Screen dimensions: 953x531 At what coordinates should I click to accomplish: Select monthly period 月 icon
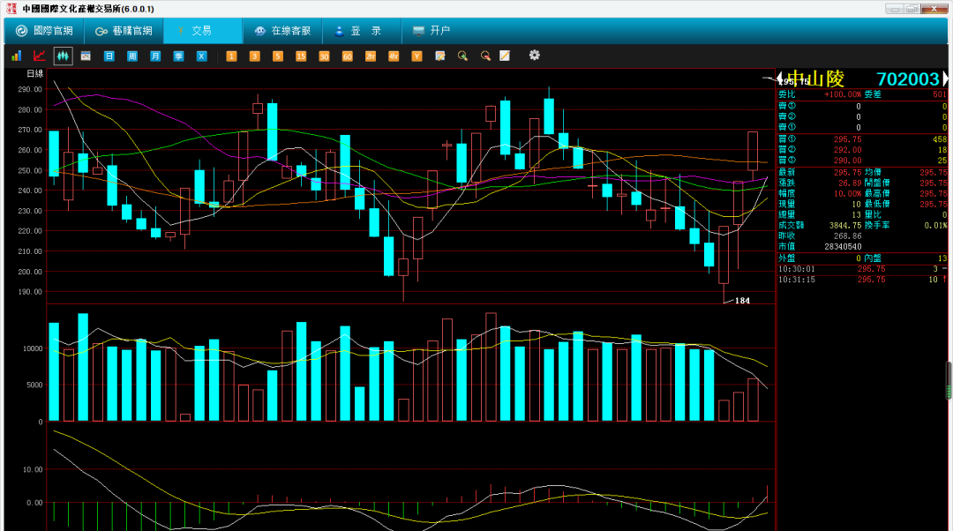click(x=155, y=56)
